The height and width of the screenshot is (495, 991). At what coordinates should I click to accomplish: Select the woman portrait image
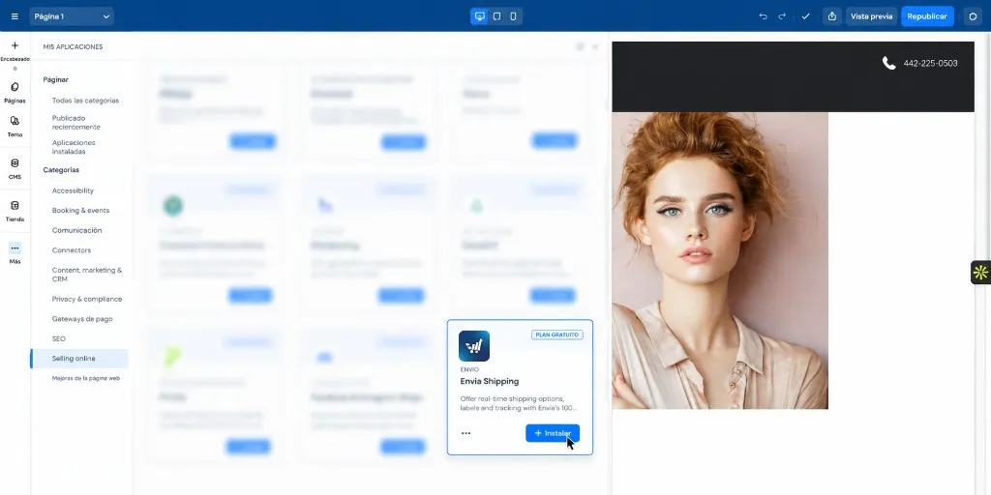click(x=720, y=261)
